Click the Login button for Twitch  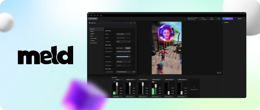click(x=128, y=48)
